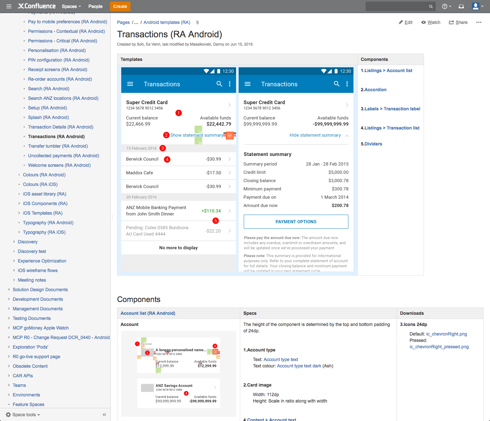The height and width of the screenshot is (421, 490).
Task: Open Feature Spaces page
Action: [28, 404]
